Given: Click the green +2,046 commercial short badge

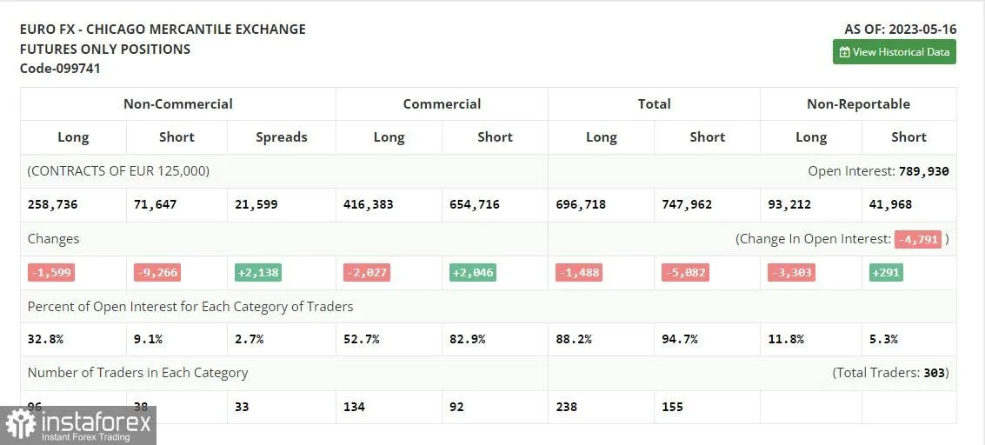Looking at the screenshot, I should point(472,272).
